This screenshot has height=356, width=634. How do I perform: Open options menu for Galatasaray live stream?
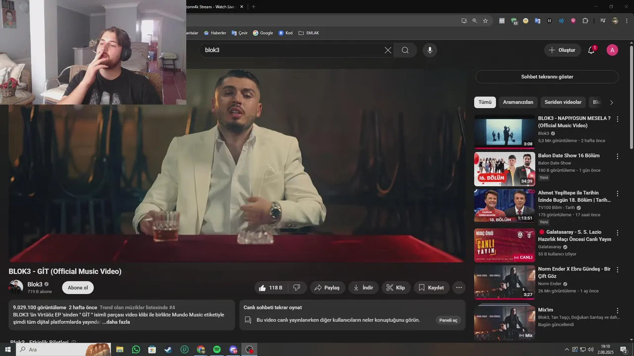[x=617, y=233]
